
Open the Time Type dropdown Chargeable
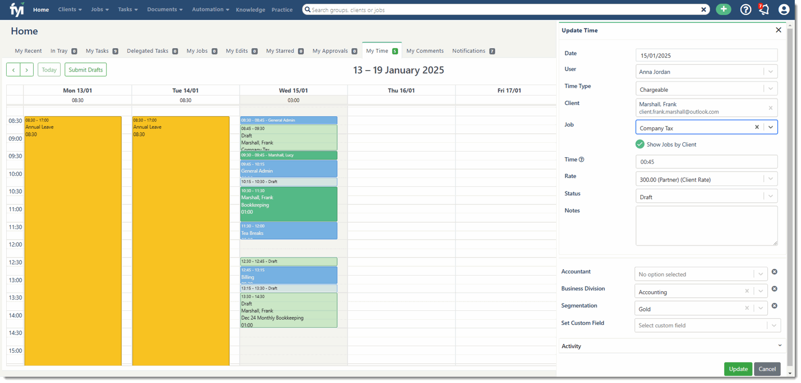707,89
